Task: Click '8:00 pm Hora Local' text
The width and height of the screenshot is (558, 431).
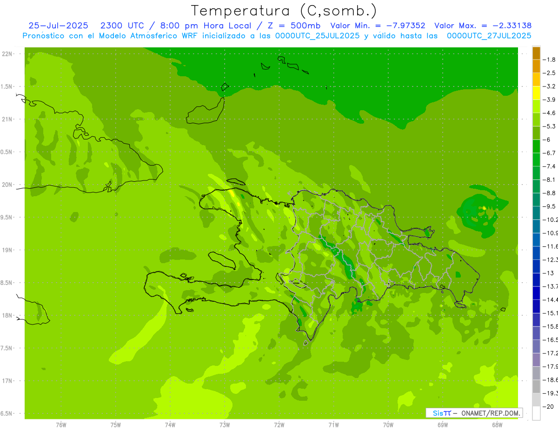Action: (206, 26)
